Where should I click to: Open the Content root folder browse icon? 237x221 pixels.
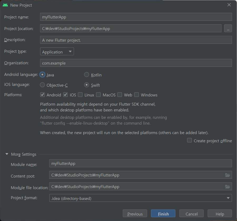pyautogui.click(x=228, y=175)
